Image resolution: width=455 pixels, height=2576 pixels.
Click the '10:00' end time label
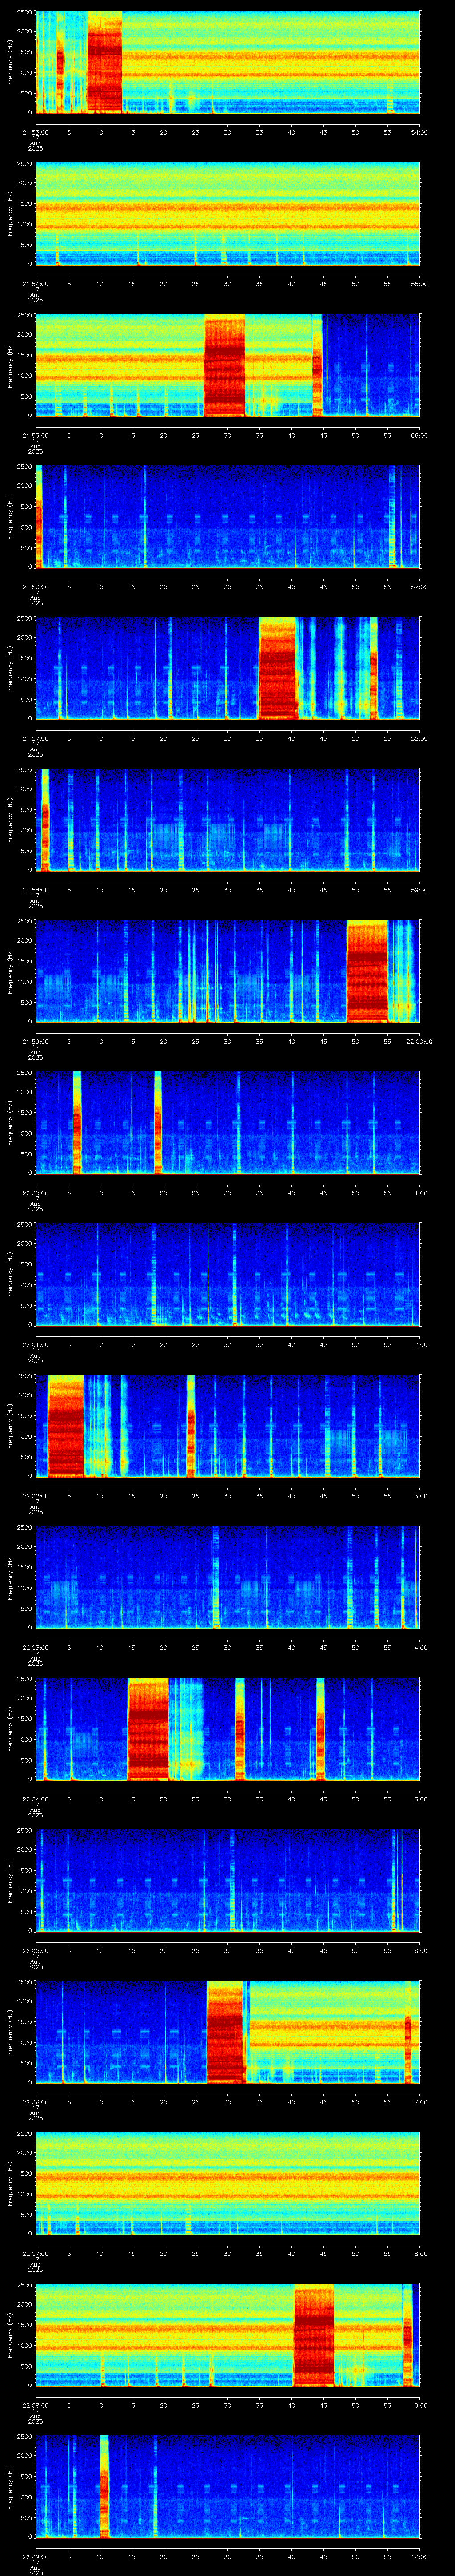coord(420,2556)
